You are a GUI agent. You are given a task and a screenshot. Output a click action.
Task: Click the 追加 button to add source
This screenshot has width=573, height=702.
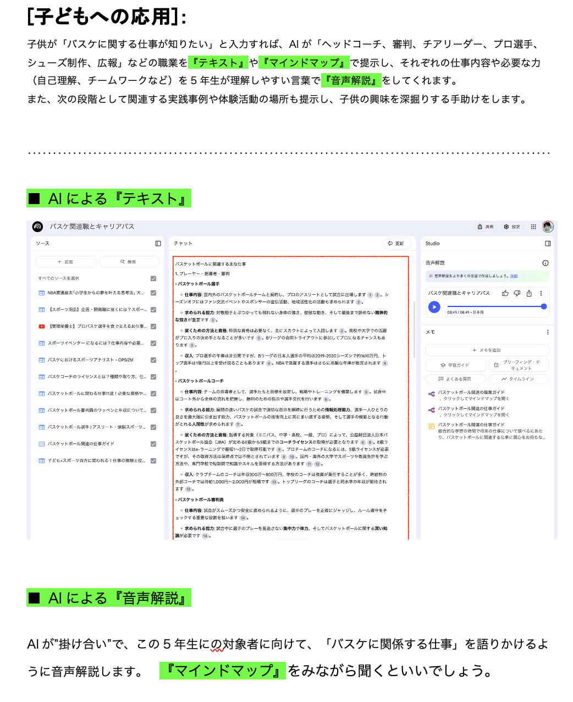66,262
